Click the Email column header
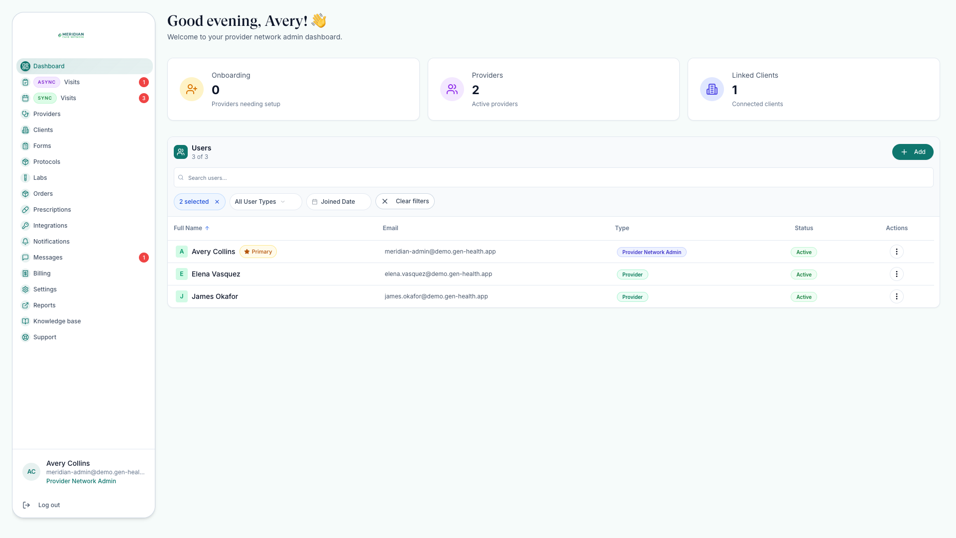This screenshot has height=538, width=956. (390, 228)
